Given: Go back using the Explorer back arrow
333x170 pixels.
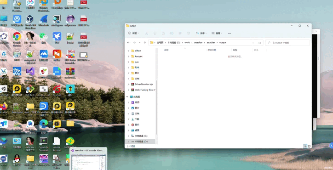Looking at the screenshot, I should pyautogui.click(x=128, y=43).
